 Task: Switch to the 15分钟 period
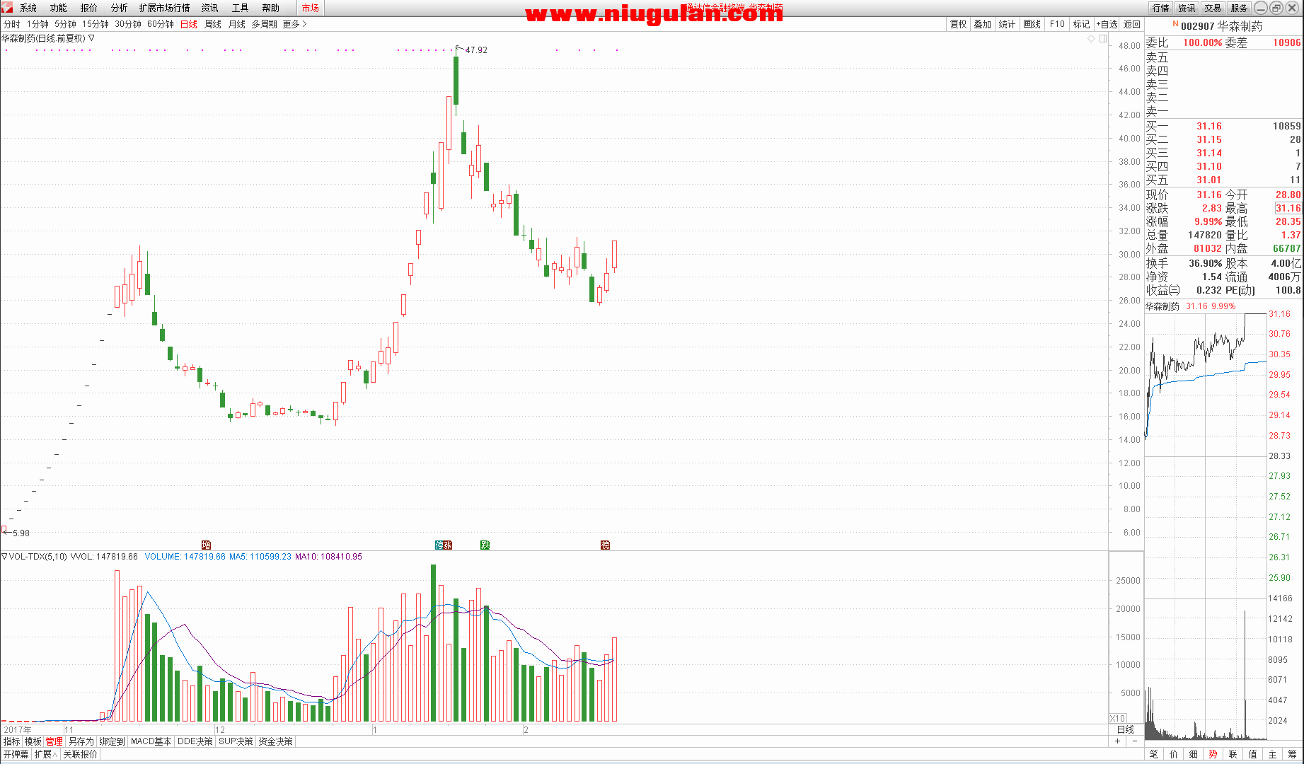[96, 24]
